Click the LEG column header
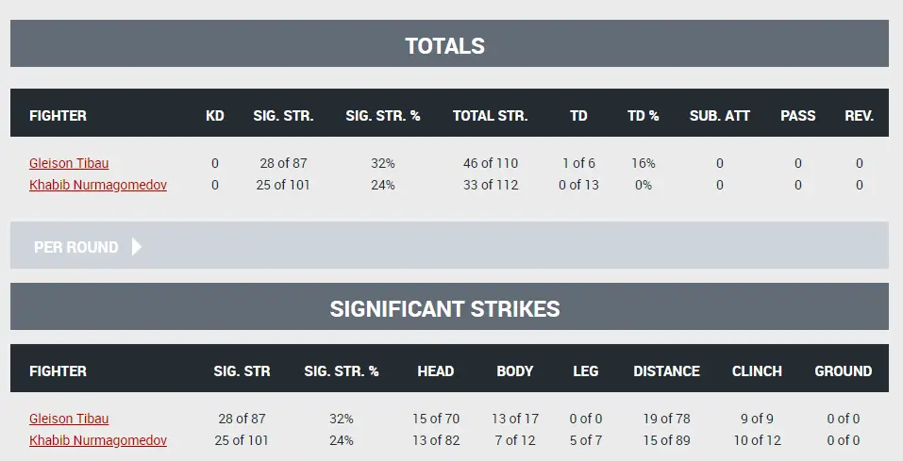Image resolution: width=903 pixels, height=461 pixels. 586,371
